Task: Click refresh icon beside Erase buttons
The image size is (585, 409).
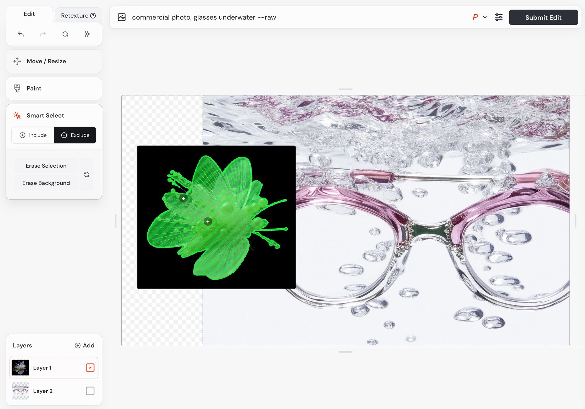Action: [x=86, y=174]
